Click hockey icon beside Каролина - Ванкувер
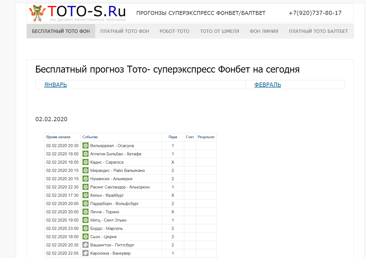Viewport: 366px width, 258px height. [86, 253]
